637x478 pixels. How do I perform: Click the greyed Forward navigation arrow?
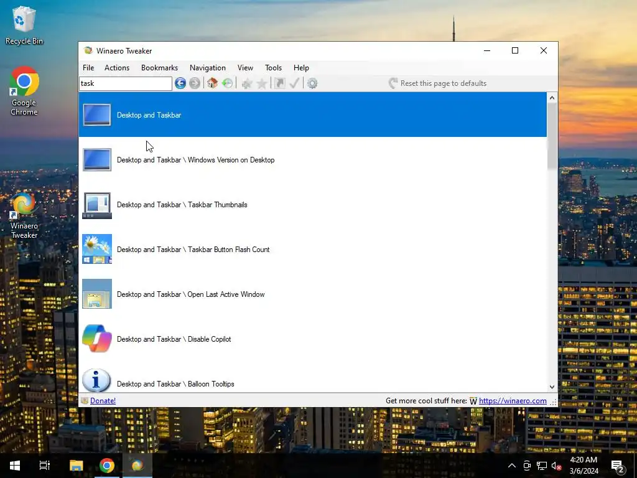coord(195,83)
